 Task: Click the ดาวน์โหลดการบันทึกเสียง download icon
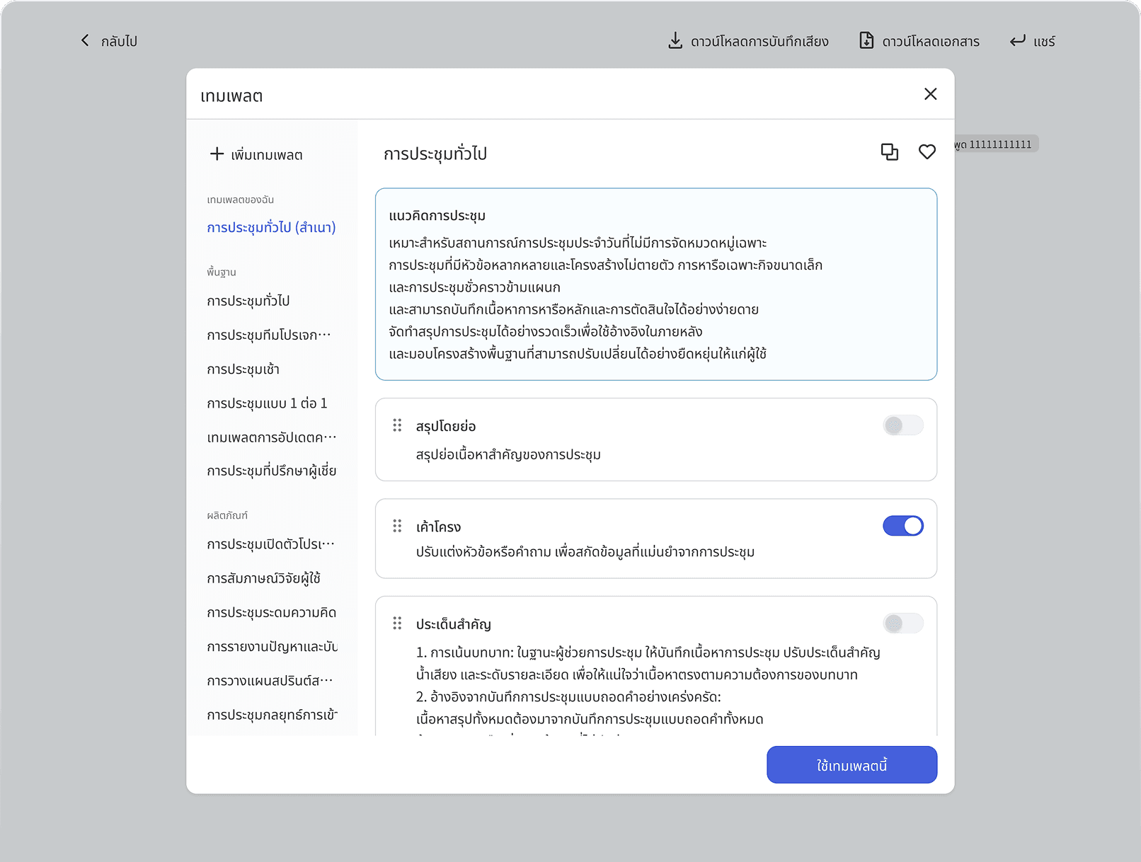point(675,41)
